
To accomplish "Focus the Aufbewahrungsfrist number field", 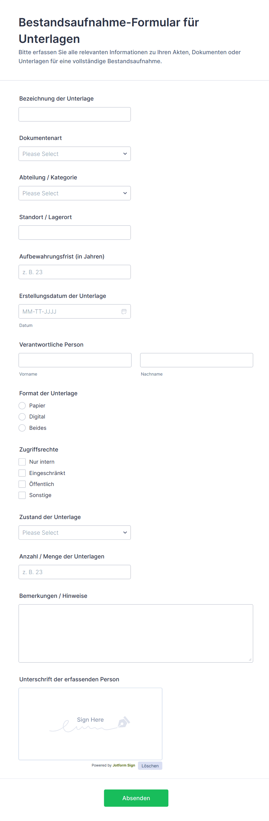I will (x=74, y=272).
